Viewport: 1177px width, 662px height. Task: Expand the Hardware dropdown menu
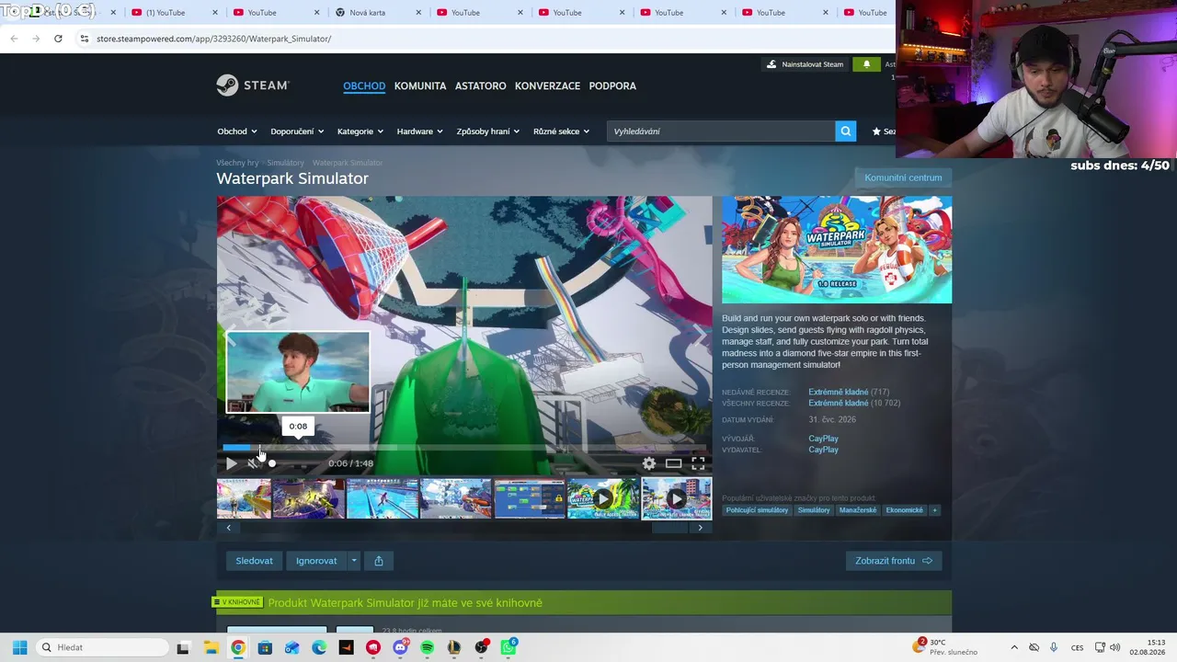point(420,131)
